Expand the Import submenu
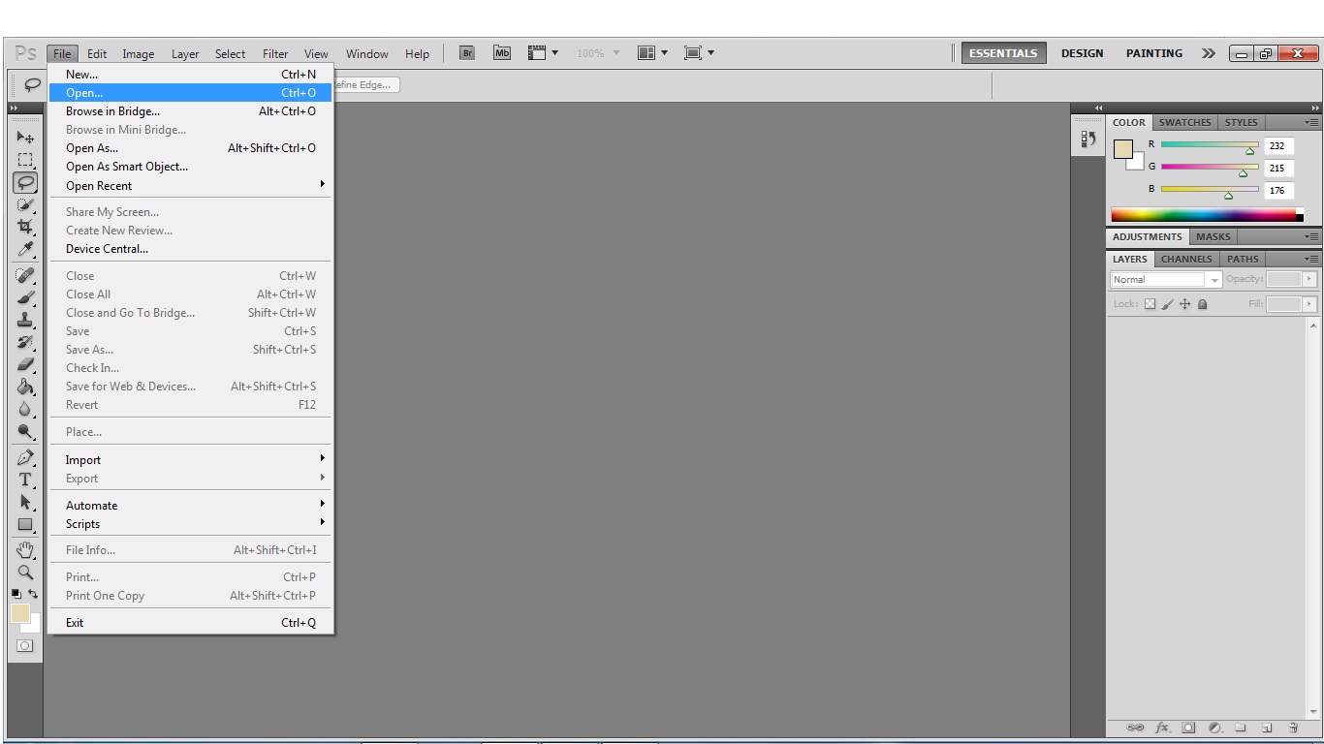The image size is (1324, 744). pyautogui.click(x=191, y=460)
